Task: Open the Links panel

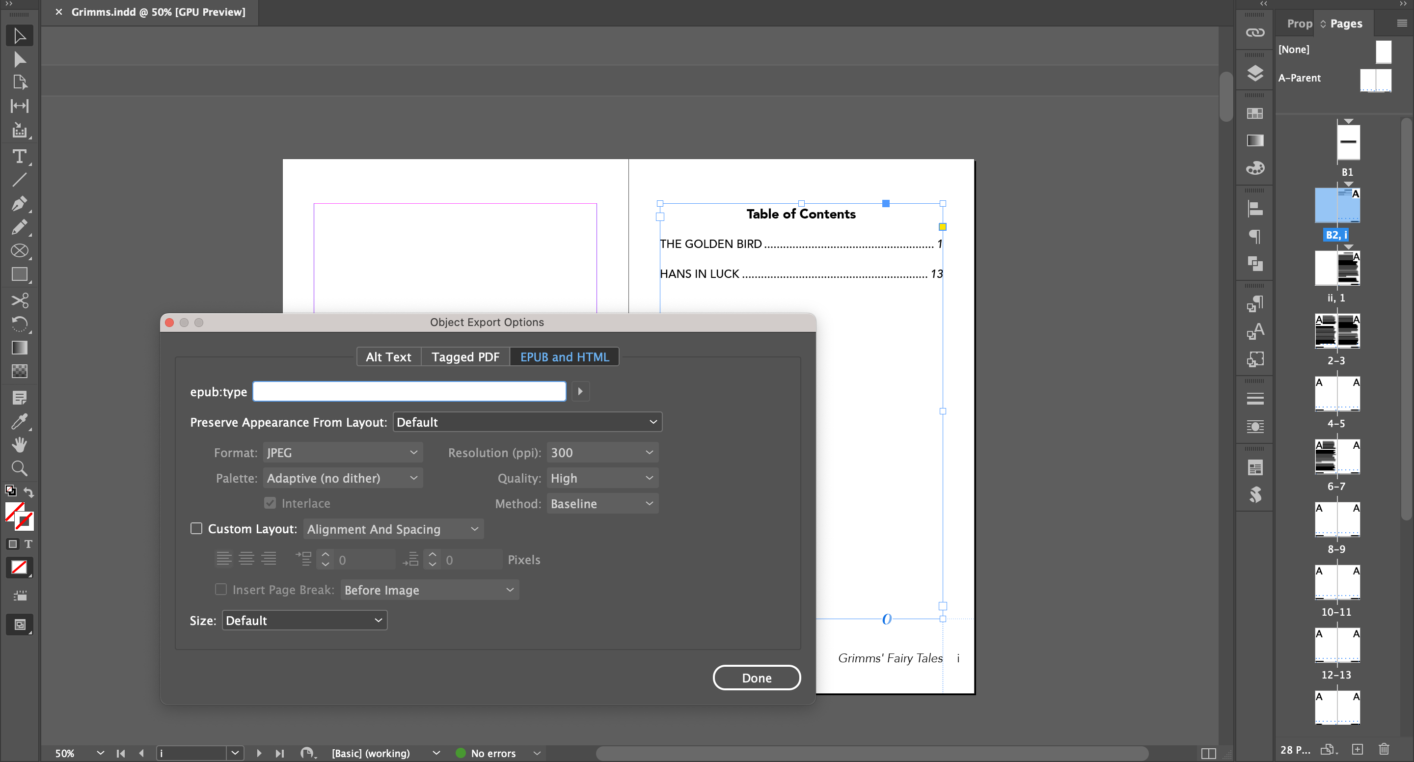Action: (1254, 32)
